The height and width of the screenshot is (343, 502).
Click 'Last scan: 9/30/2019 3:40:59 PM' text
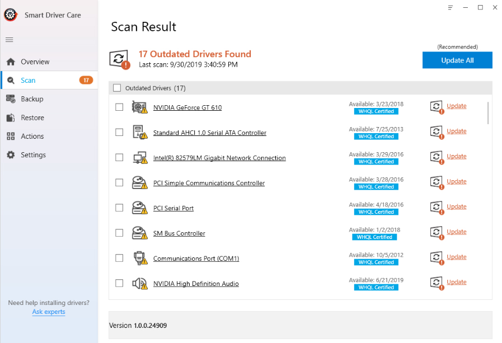(188, 65)
